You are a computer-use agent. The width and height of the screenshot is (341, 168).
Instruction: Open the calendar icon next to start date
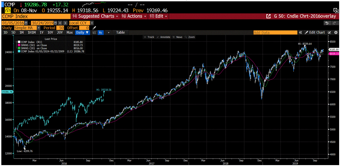pyautogui.click(x=26, y=23)
